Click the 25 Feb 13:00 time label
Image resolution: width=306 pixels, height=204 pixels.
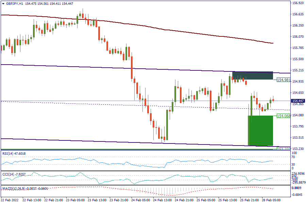tap(227, 200)
